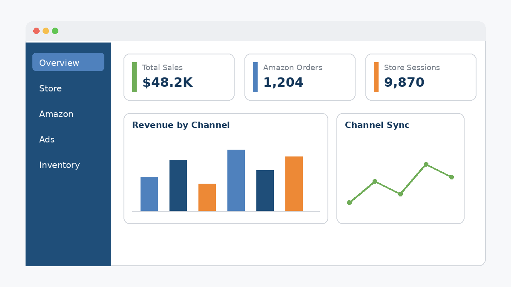Click the shortest orange bar in chart
The image size is (511, 287).
click(207, 197)
